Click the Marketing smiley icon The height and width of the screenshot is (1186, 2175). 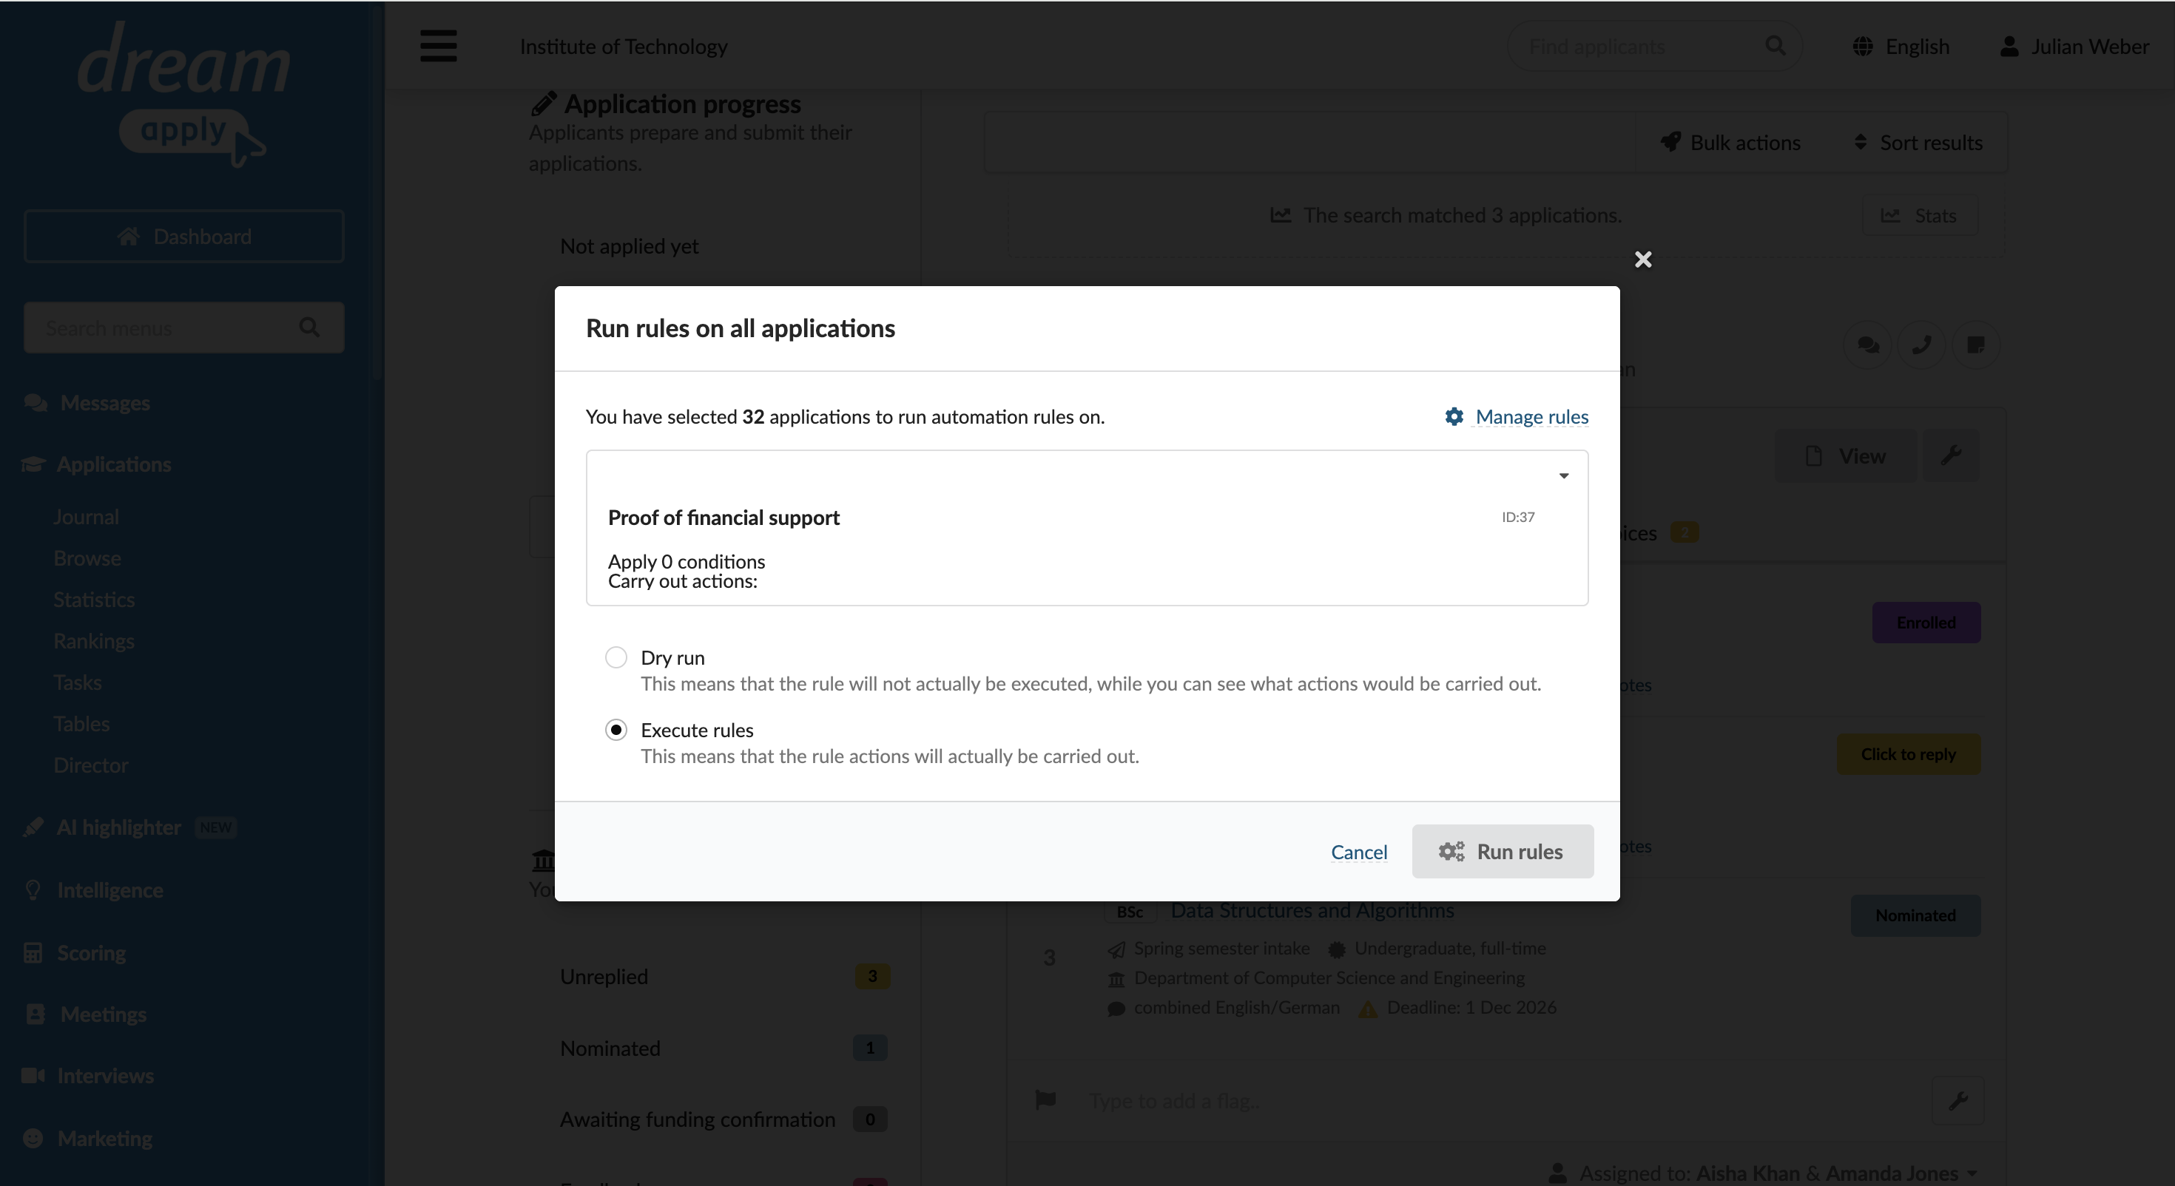click(33, 1138)
